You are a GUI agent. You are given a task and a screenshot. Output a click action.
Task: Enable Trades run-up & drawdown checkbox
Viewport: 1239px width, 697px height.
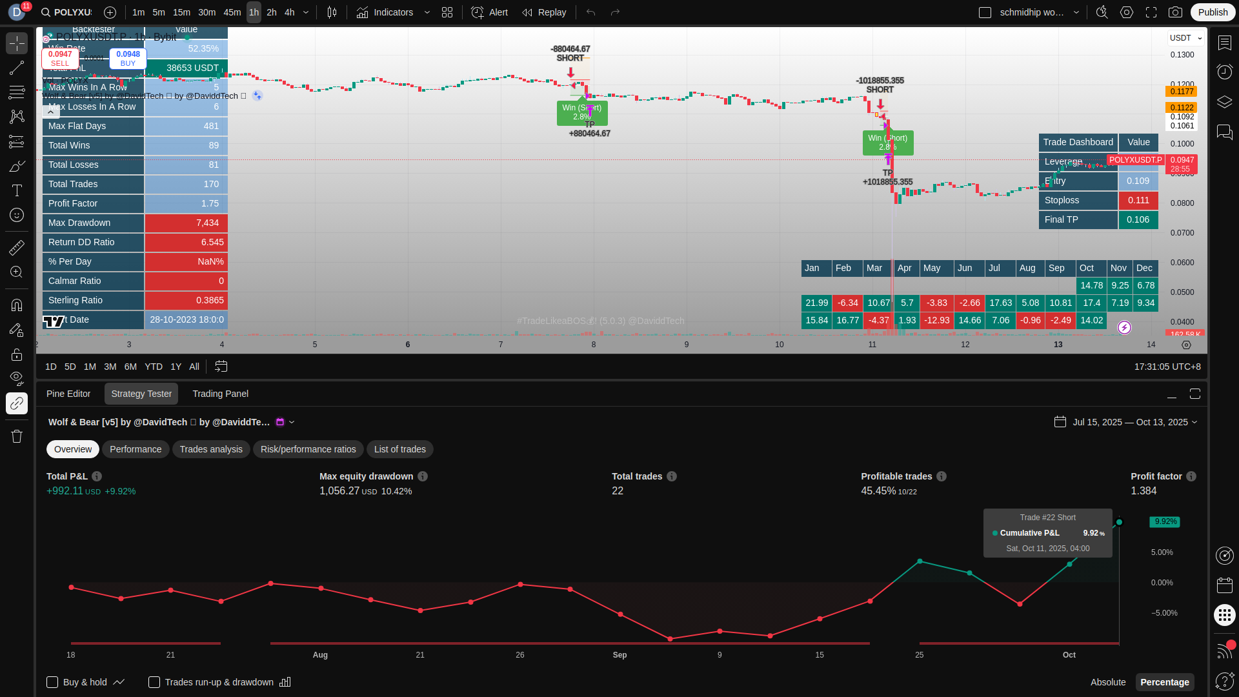pos(154,682)
